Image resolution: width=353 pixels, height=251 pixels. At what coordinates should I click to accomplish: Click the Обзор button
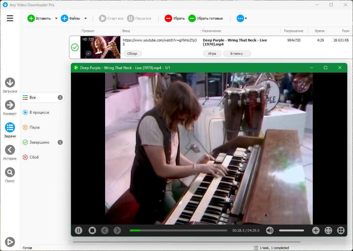132,54
